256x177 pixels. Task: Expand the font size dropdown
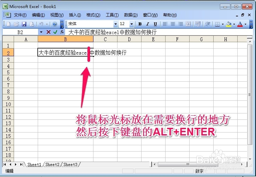coord(132,24)
